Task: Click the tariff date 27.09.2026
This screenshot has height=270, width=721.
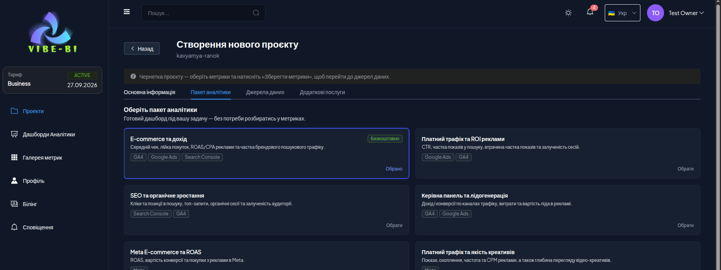Action: point(82,85)
